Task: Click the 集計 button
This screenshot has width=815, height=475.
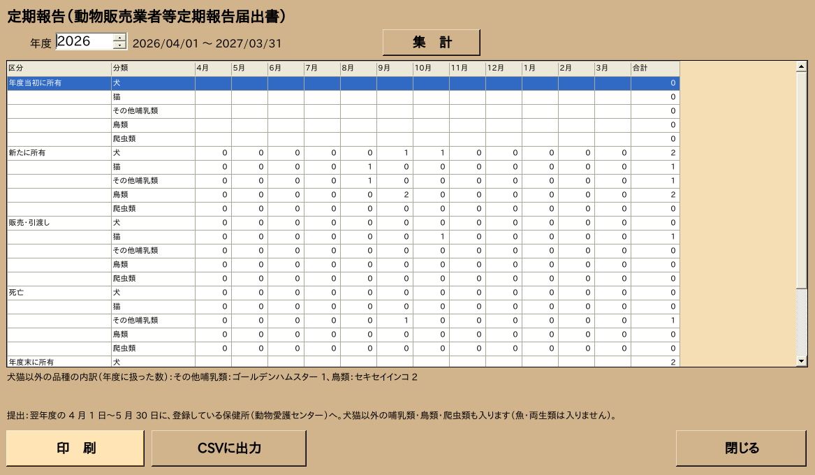Action: click(432, 42)
